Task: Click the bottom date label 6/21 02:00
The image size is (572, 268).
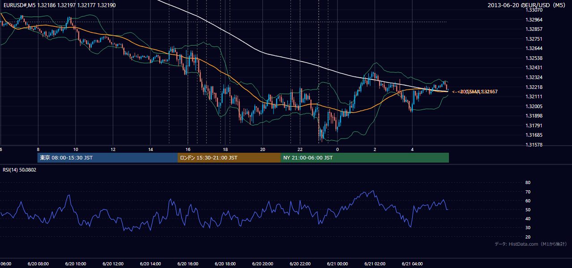Action: 375,264
